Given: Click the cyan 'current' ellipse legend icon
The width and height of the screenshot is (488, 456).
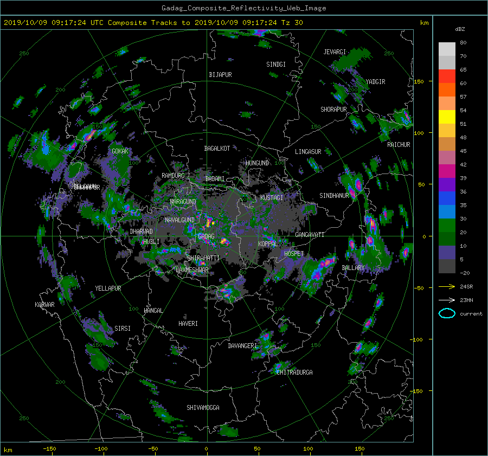Looking at the screenshot, I should coord(447,313).
